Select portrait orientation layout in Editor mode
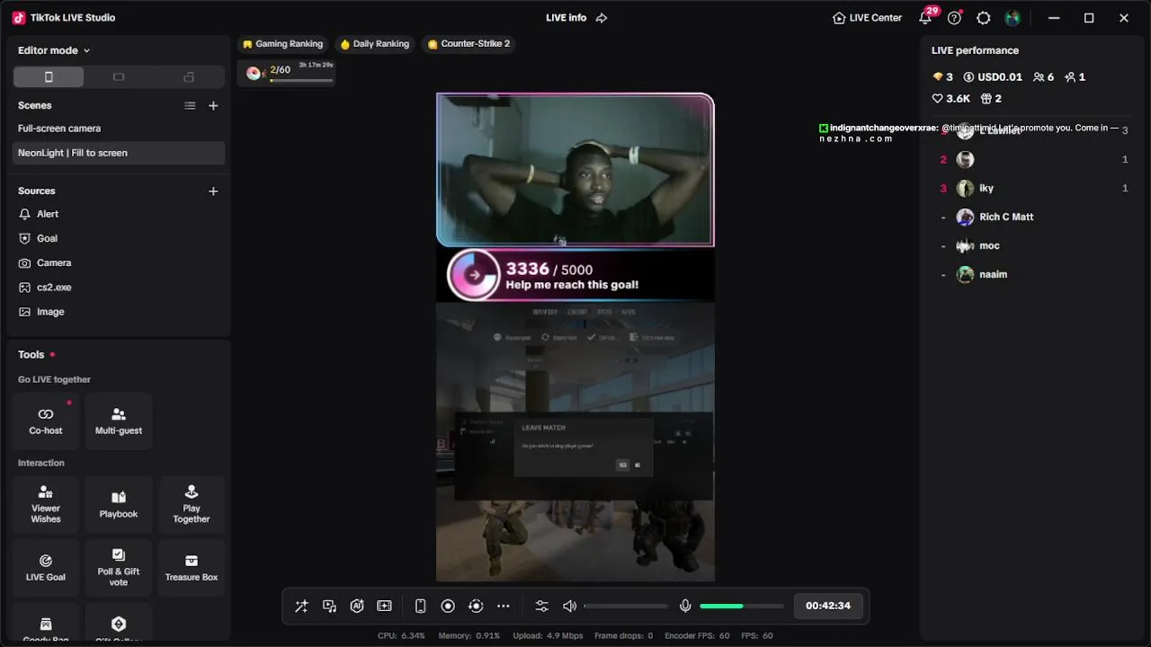Screen dimensions: 1151x647 (x=49, y=77)
